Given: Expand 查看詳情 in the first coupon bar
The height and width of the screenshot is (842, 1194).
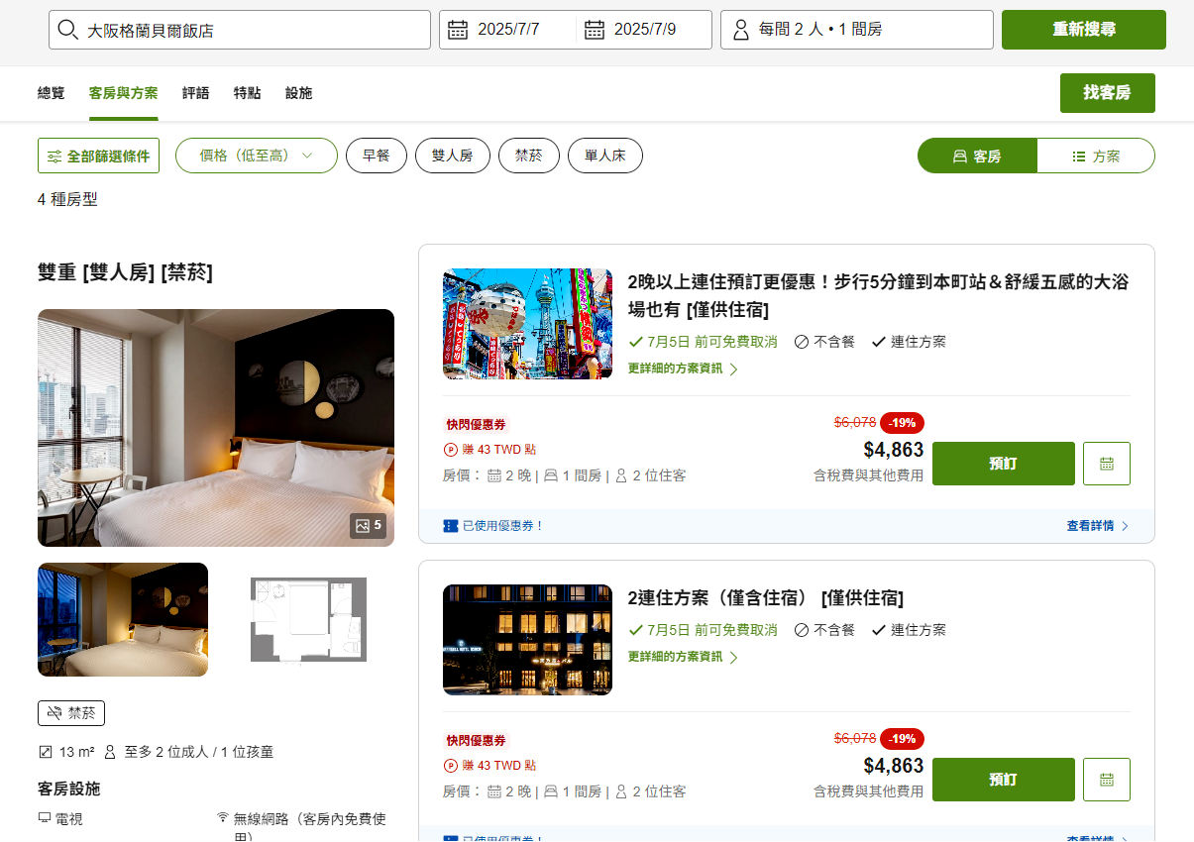Looking at the screenshot, I should coord(1097,526).
